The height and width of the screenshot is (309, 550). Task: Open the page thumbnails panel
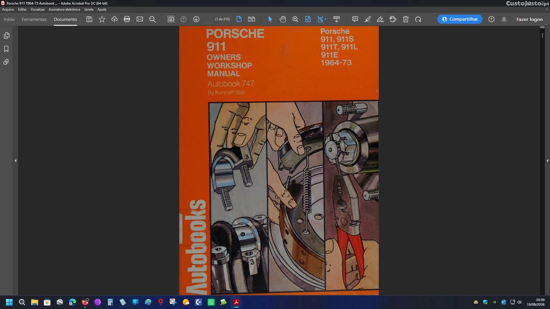(6, 36)
